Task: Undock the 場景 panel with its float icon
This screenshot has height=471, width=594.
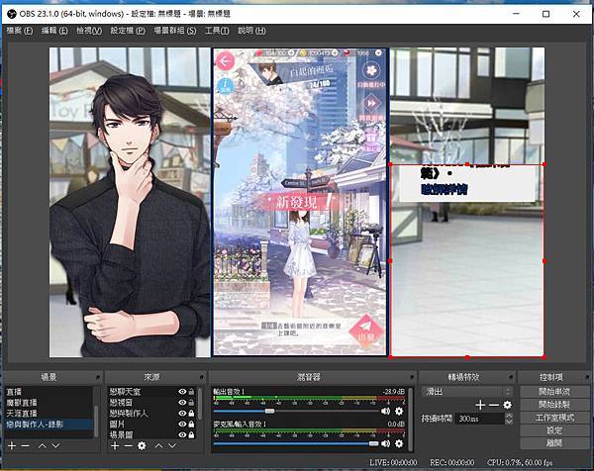Action: [98, 377]
